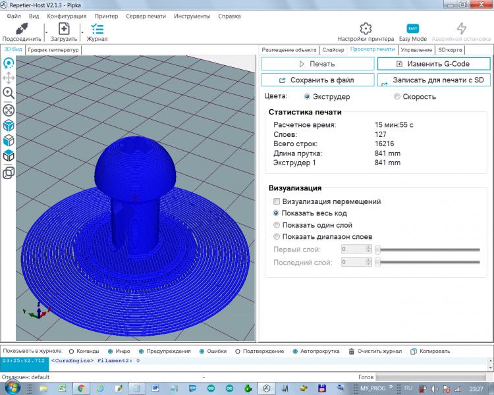Open Printer Settings gear icon
Screen dimensions: 494x395
[366, 29]
